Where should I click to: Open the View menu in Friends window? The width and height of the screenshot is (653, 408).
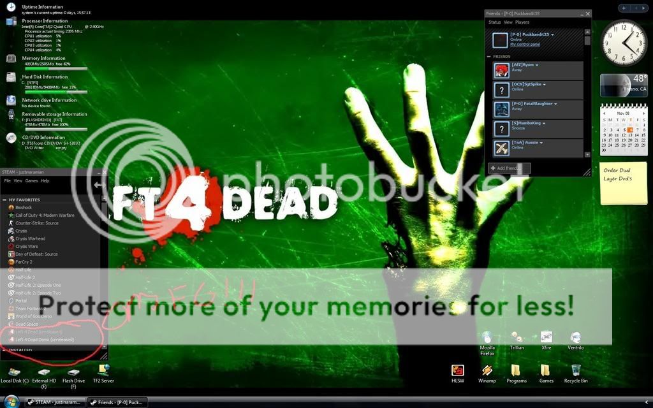[508, 22]
